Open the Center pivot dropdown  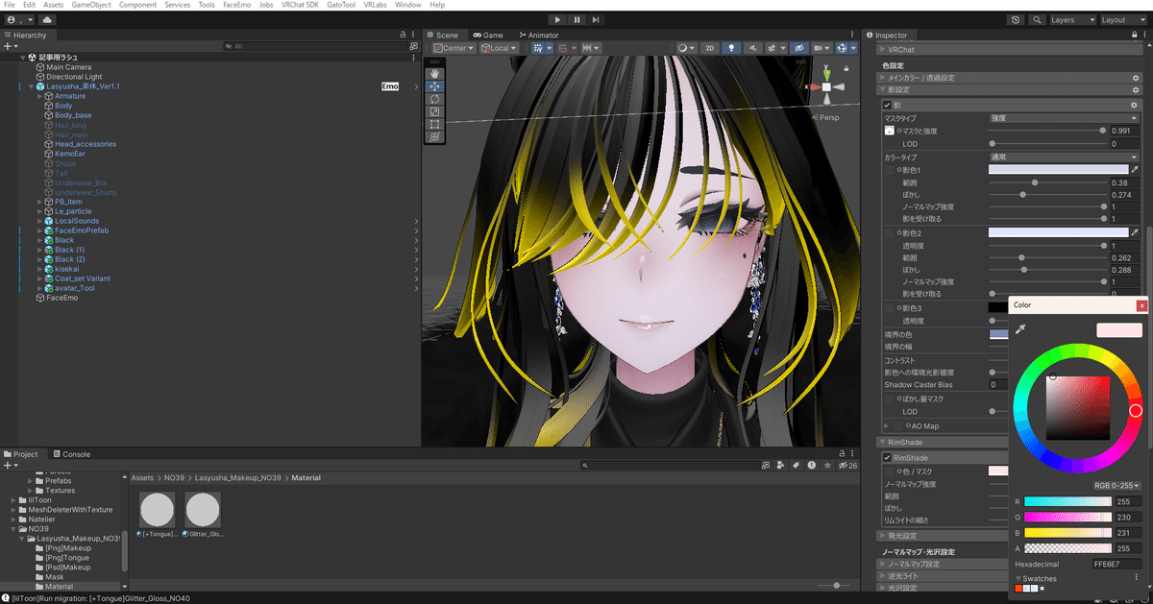tap(454, 48)
